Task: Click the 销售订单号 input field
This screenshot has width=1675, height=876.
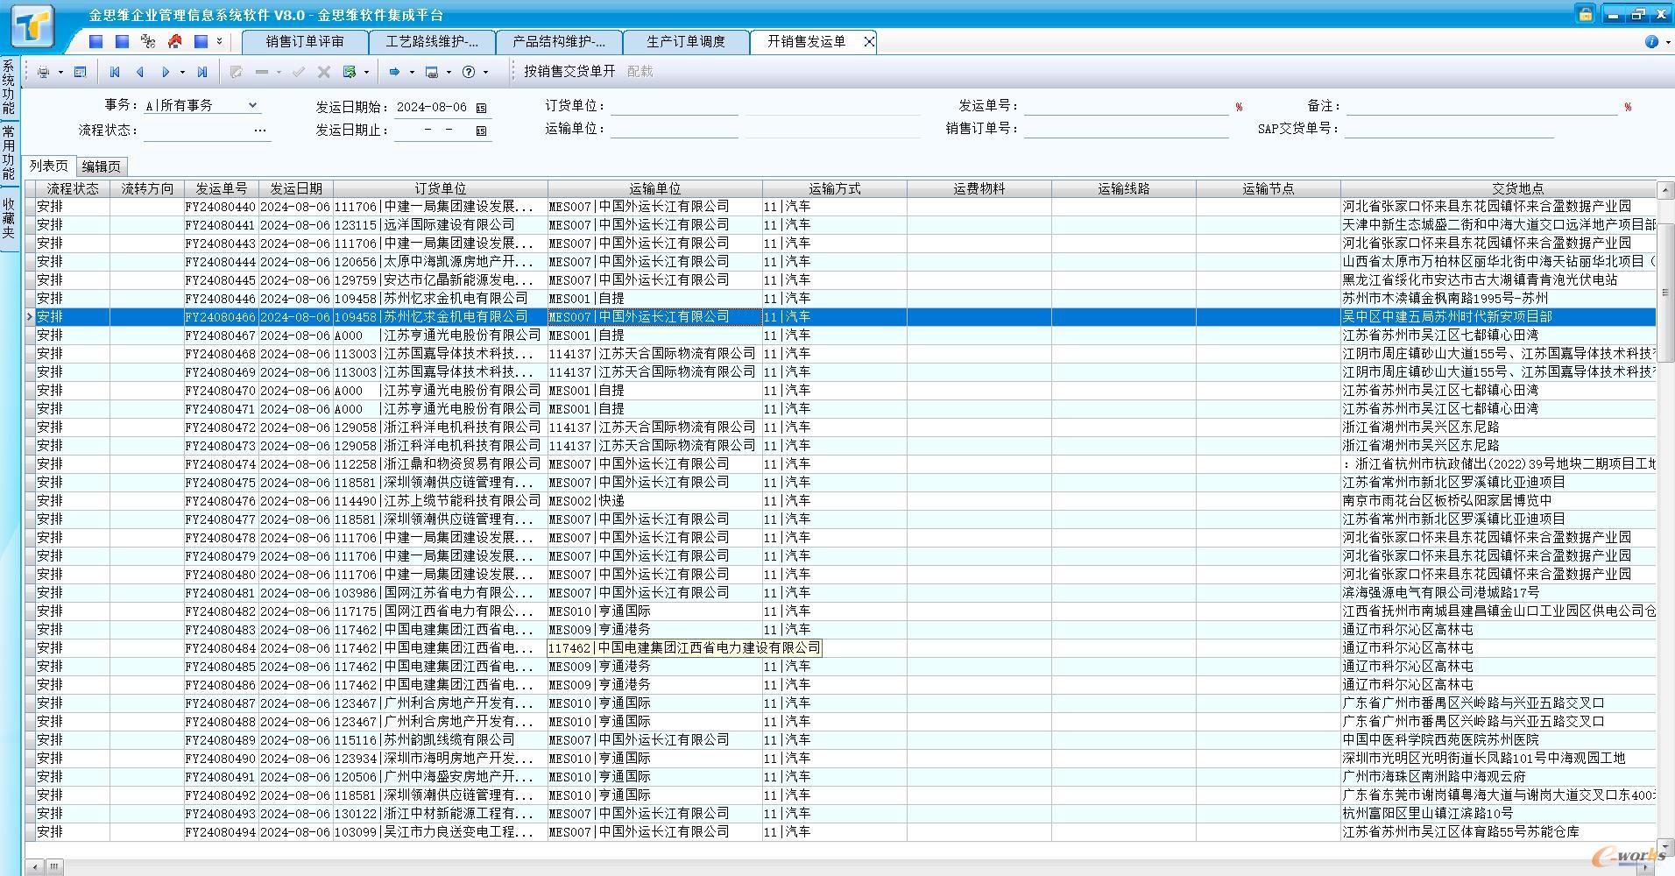Action: pyautogui.click(x=1126, y=129)
